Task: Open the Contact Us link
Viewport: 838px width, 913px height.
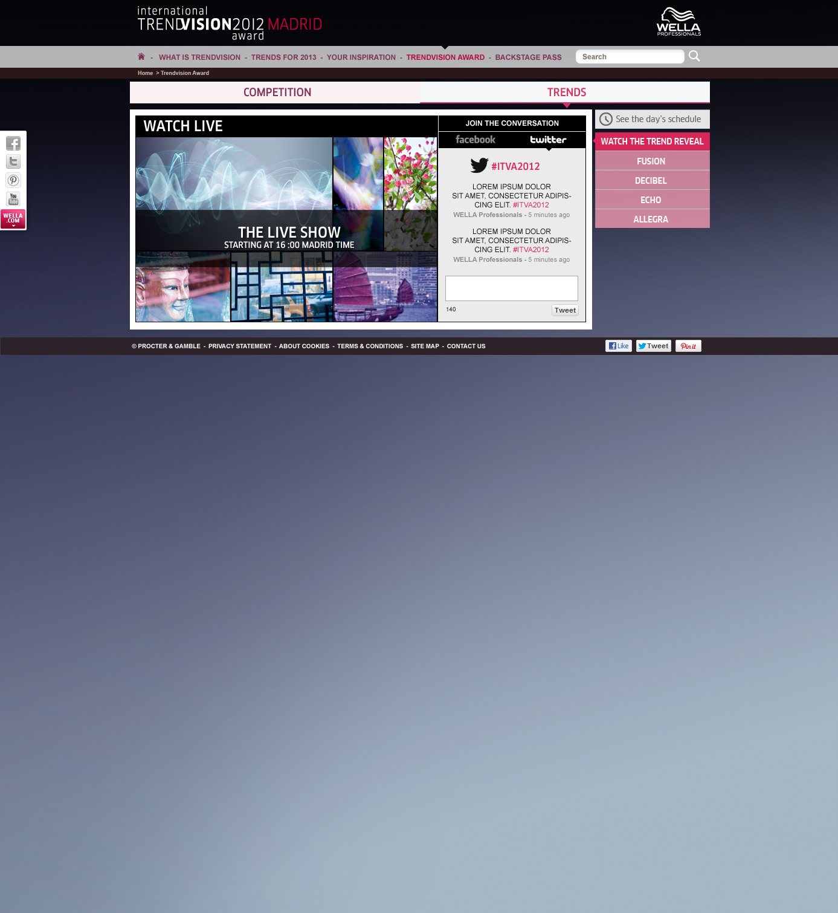Action: [x=466, y=346]
